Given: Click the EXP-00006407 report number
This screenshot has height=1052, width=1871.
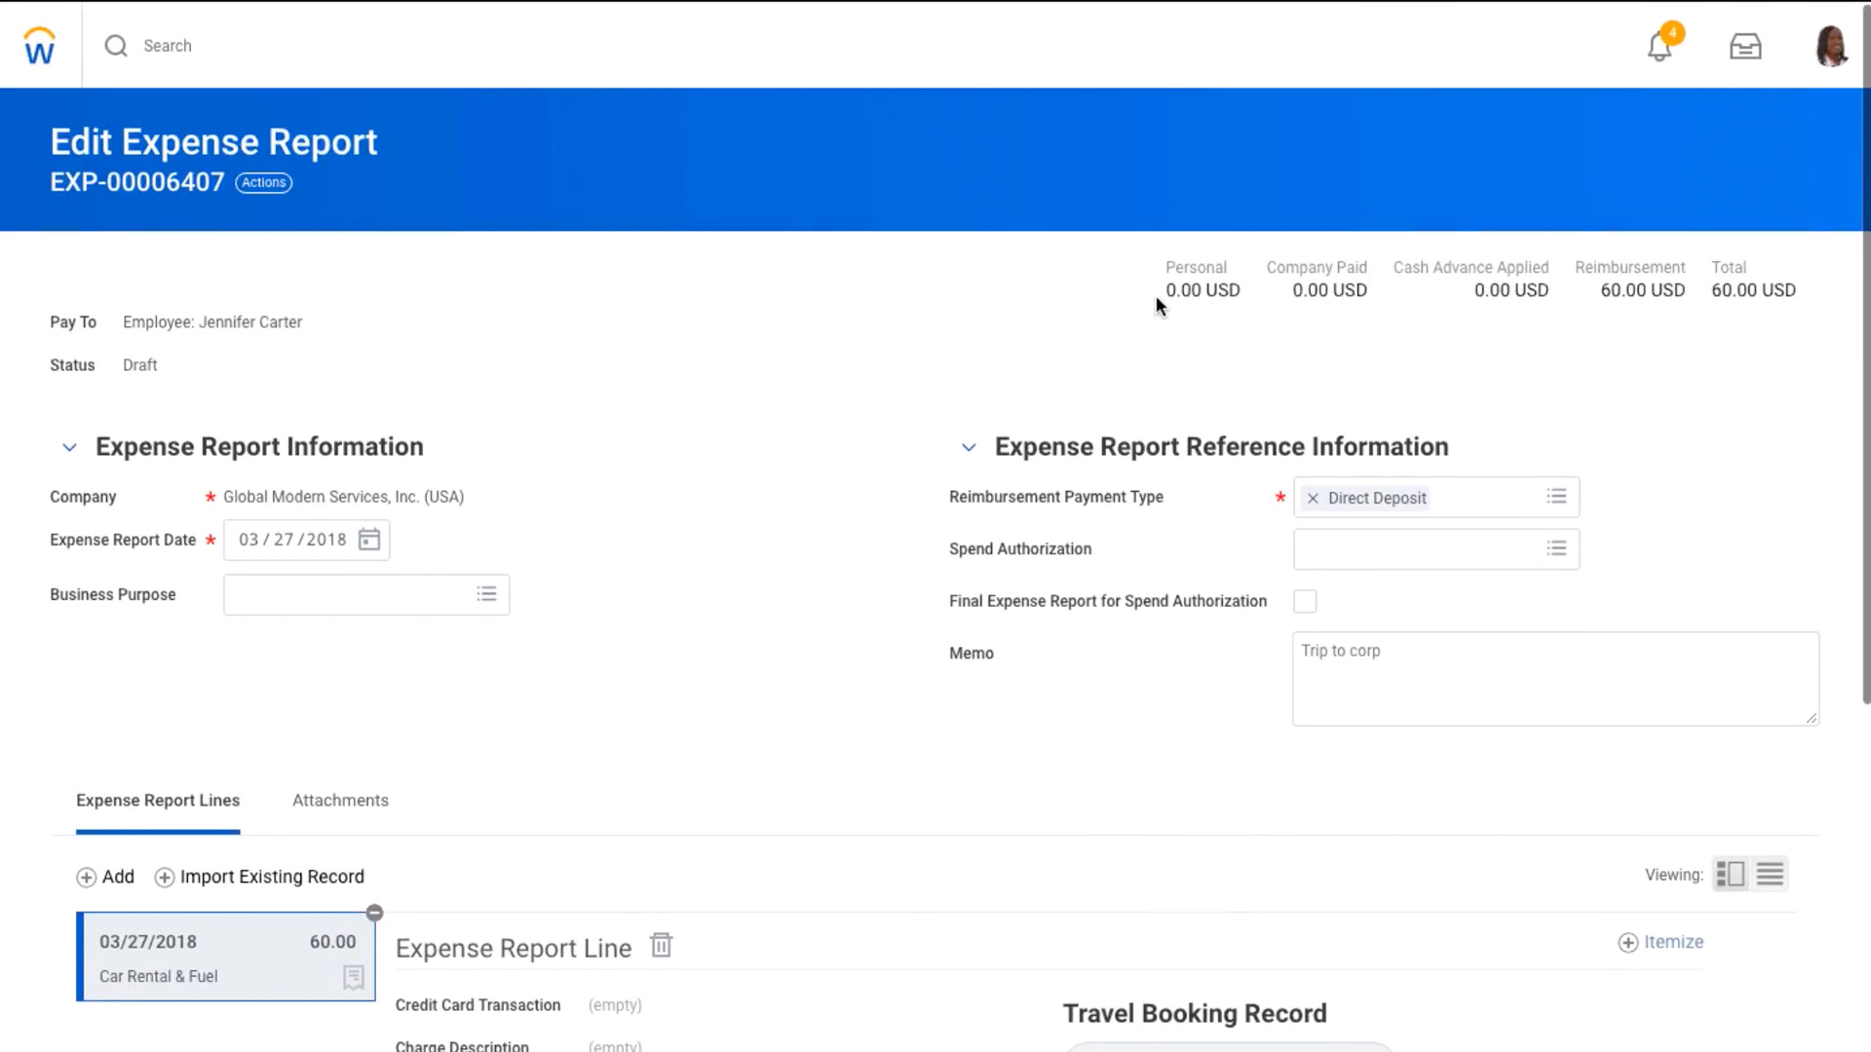Looking at the screenshot, I should pyautogui.click(x=137, y=182).
